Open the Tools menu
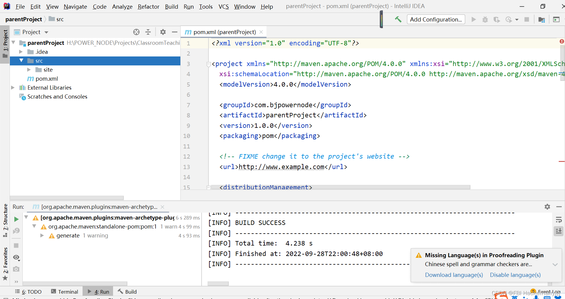 pyautogui.click(x=206, y=7)
